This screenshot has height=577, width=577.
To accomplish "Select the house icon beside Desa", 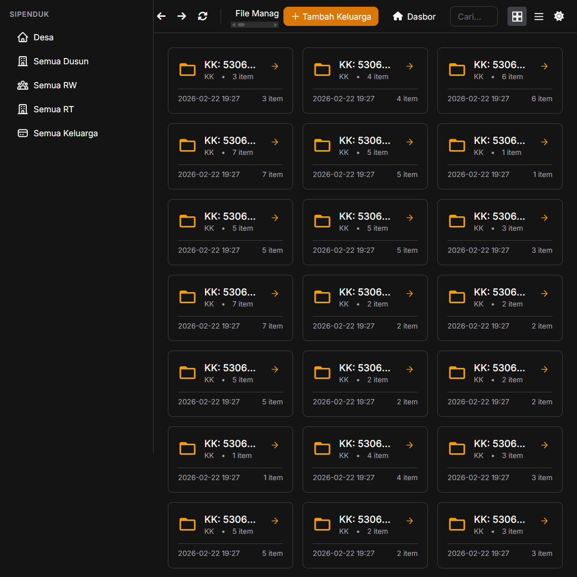I will point(23,37).
